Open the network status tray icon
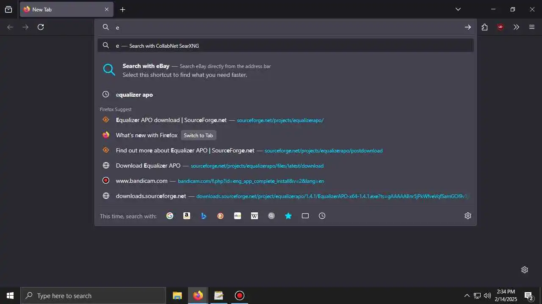The width and height of the screenshot is (542, 304). click(x=477, y=296)
